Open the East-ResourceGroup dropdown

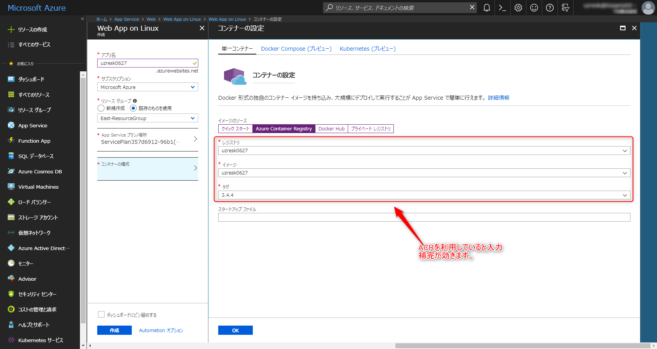point(148,118)
